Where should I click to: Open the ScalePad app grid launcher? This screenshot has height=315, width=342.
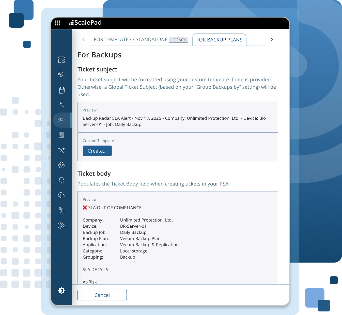pos(58,23)
